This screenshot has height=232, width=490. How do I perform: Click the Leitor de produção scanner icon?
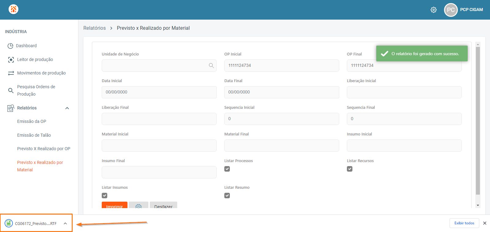pos(11,60)
